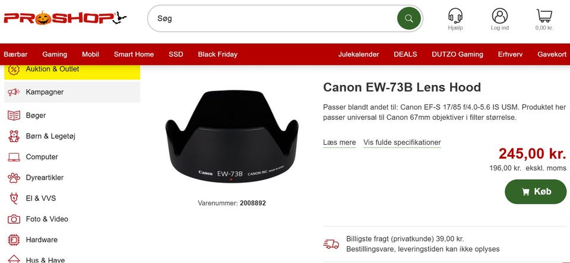Viewport: 570px width, 263px height.
Task: Open the Log ind user icon
Action: coord(500,16)
